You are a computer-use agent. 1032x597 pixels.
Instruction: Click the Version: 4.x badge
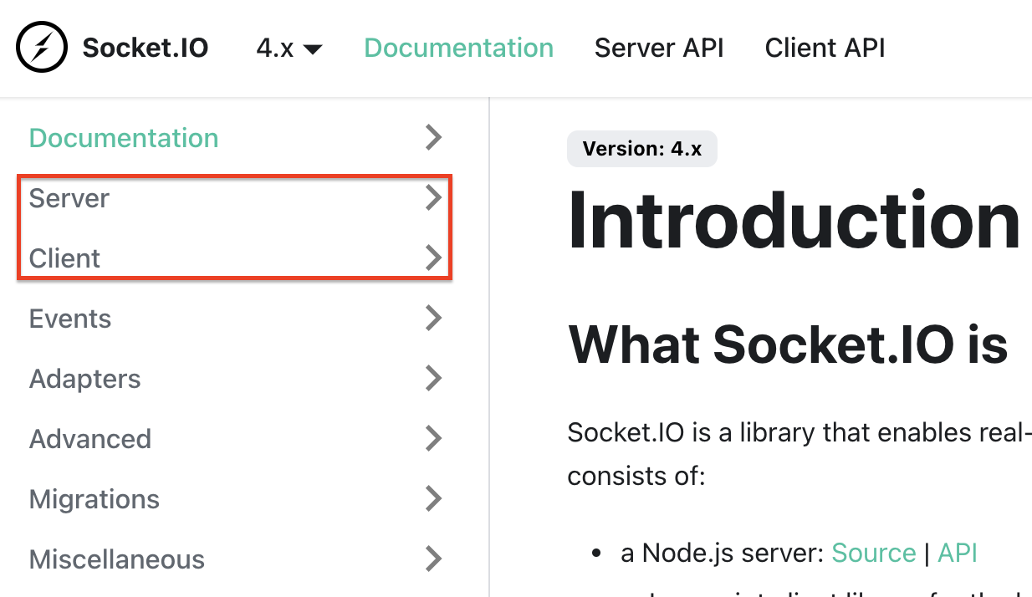641,148
